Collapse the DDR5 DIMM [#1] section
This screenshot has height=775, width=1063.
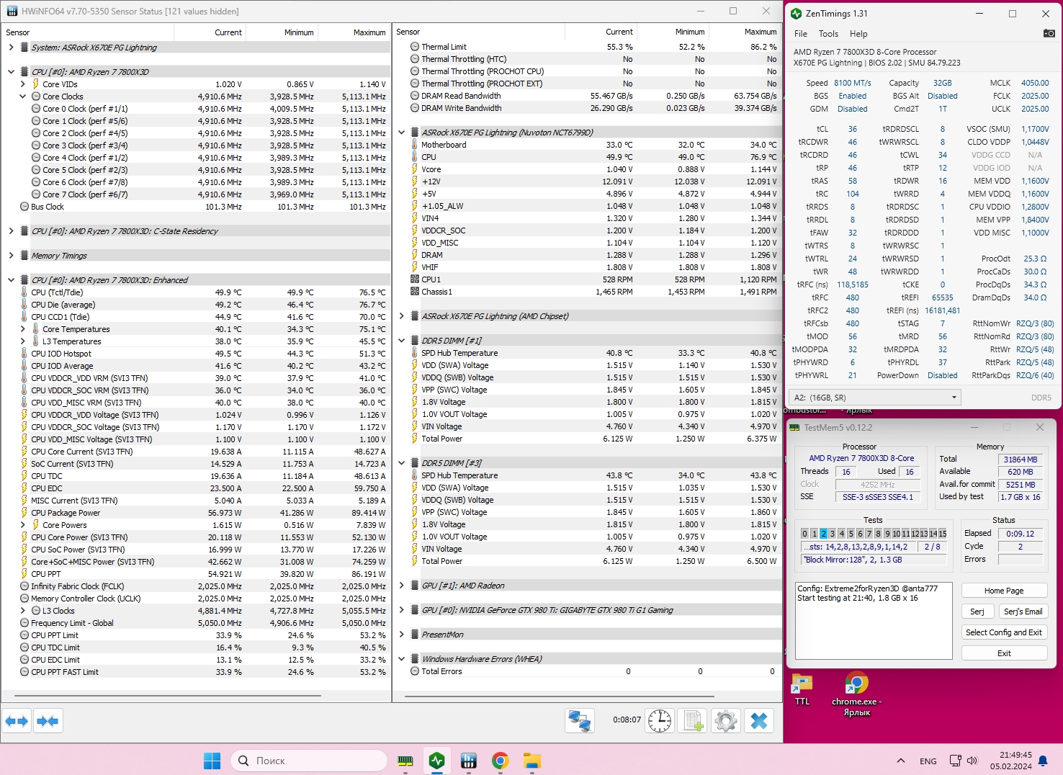(402, 341)
